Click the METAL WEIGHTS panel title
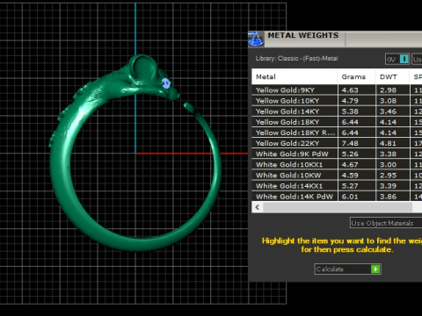Image resolution: width=422 pixels, height=316 pixels. pyautogui.click(x=303, y=35)
